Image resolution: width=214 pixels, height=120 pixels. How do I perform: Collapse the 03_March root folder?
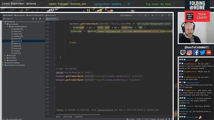(x=3, y=22)
